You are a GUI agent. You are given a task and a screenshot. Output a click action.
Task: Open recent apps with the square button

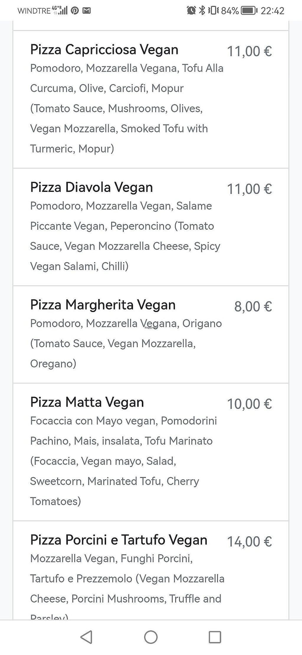point(215,637)
